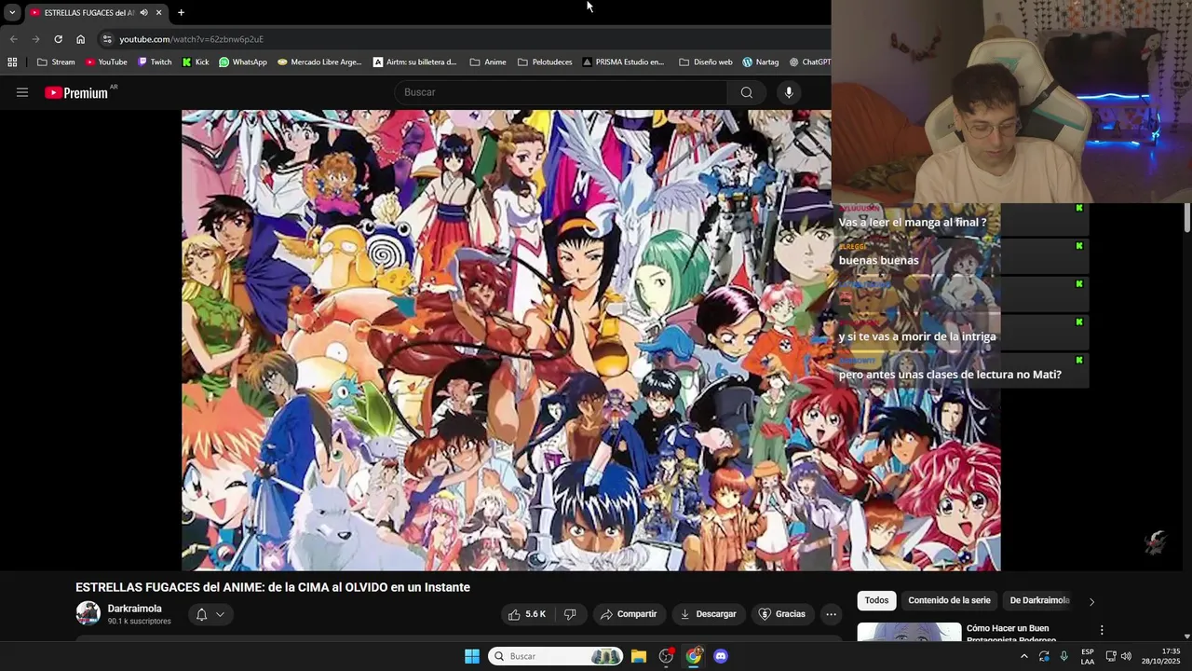Select the Contenido de la serie chip
This screenshot has height=671, width=1192.
click(x=949, y=600)
